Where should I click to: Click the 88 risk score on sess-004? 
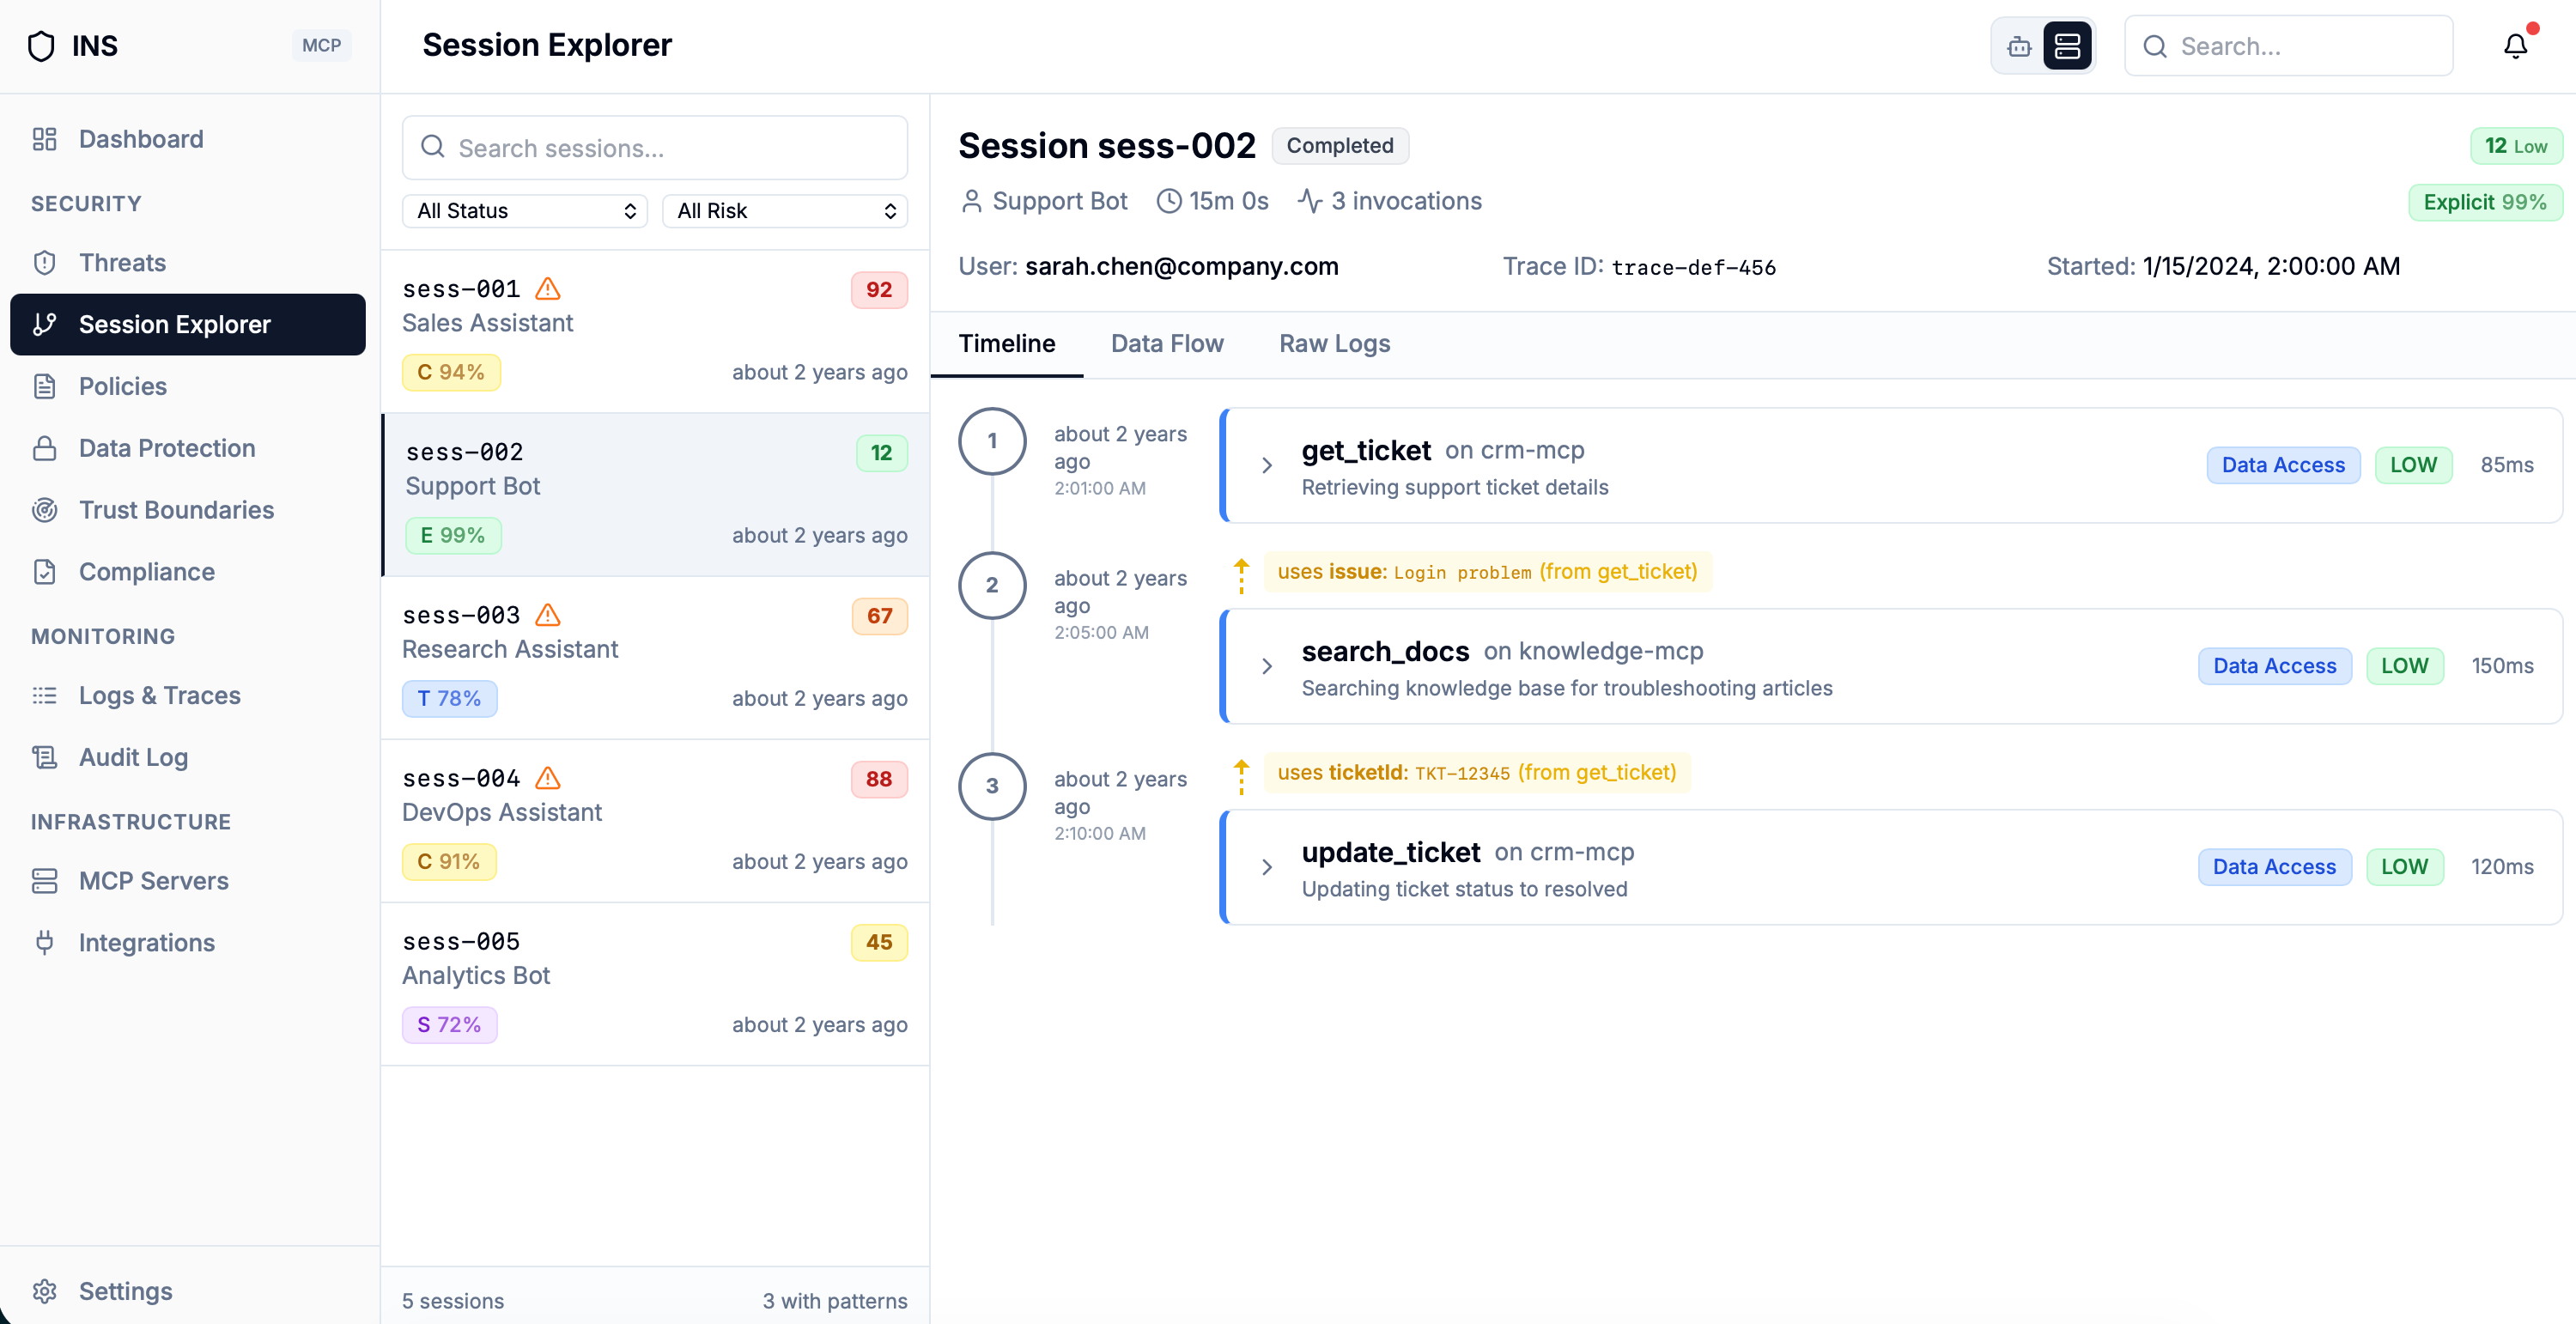point(879,779)
